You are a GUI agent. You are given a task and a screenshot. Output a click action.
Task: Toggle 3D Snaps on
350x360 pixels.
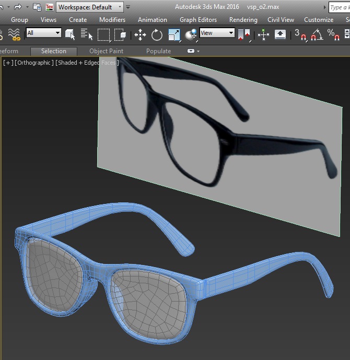[x=300, y=34]
